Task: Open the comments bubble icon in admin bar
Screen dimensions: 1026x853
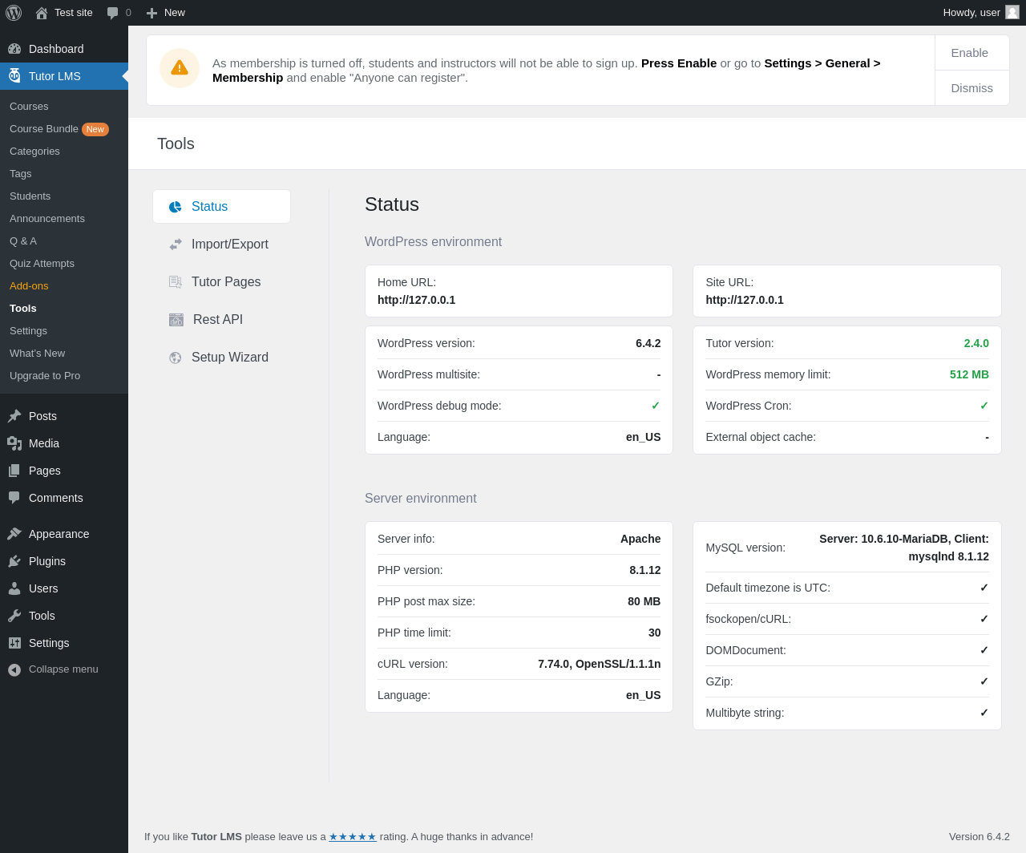Action: (113, 13)
